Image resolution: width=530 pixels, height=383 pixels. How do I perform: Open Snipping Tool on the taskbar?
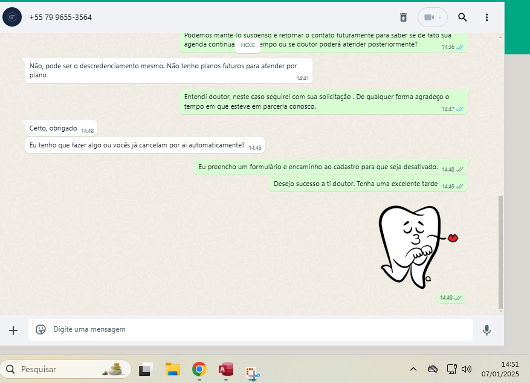pos(253,373)
